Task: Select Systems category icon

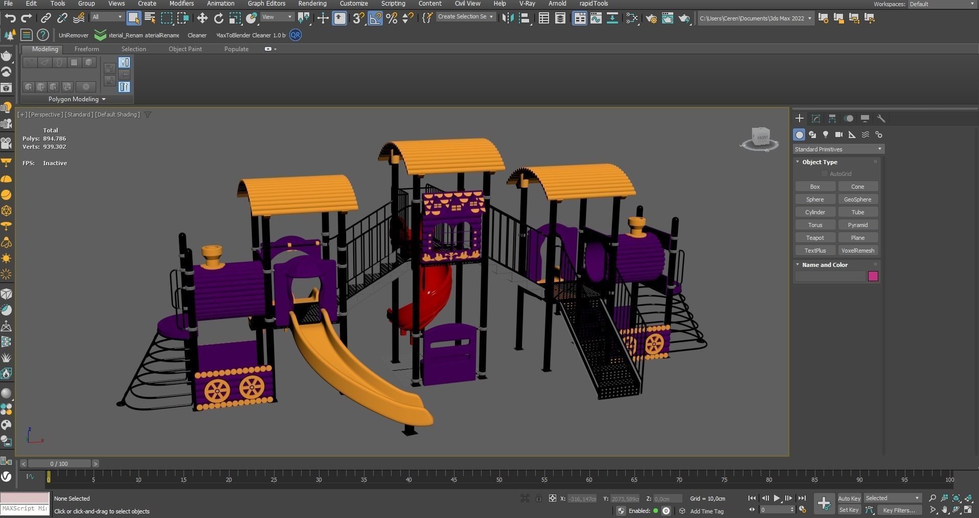Action: [879, 134]
